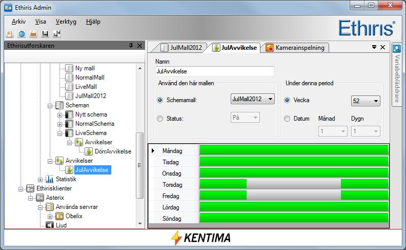The height and width of the screenshot is (250, 406).
Task: Click the tree view vertical scrollbar thumb
Action: (x=139, y=165)
